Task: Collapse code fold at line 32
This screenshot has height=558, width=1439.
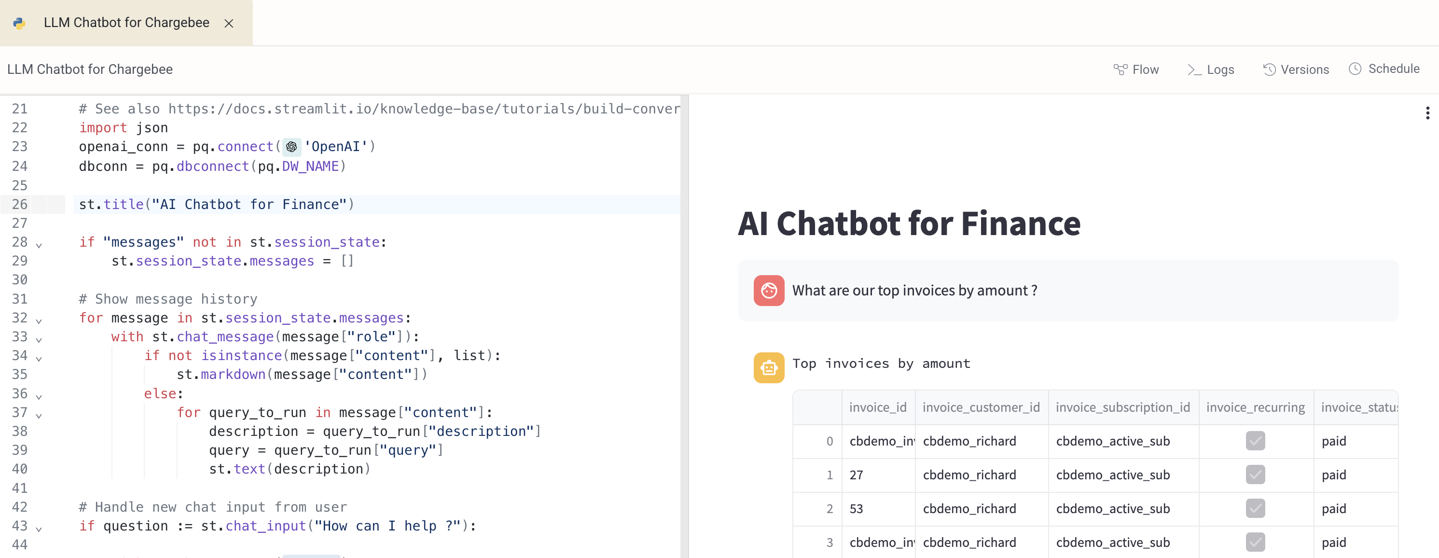Action: (x=39, y=321)
